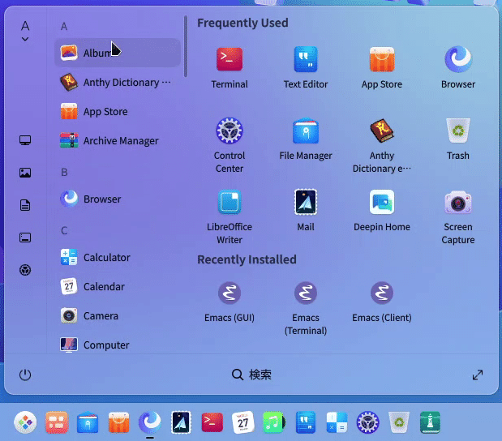
Task: Open green lighthouse app in dock
Action: pos(430,422)
